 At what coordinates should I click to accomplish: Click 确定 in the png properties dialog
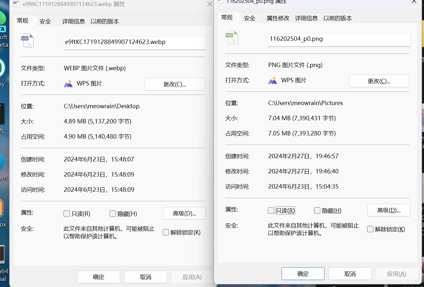(x=303, y=274)
